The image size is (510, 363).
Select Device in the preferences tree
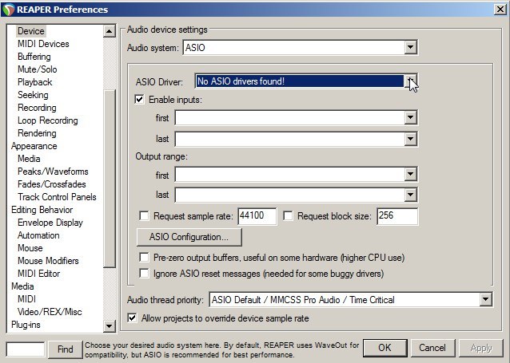(31, 31)
